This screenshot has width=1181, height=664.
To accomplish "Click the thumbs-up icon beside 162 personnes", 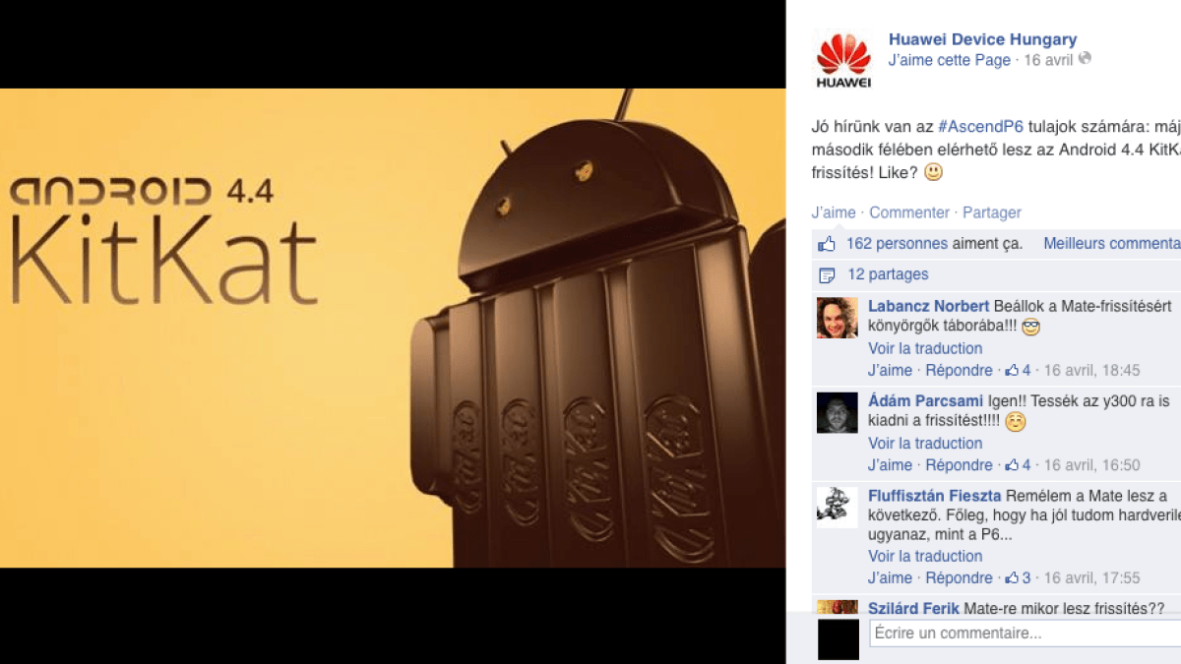I will click(827, 244).
